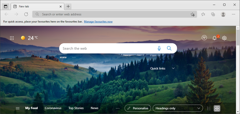Show more feed categories ellipsis
Screen dimensions: 240x114
[x=118, y=108]
